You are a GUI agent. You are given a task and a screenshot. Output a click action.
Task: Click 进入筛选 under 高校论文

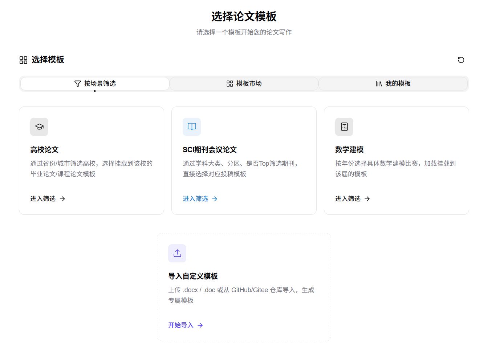43,199
